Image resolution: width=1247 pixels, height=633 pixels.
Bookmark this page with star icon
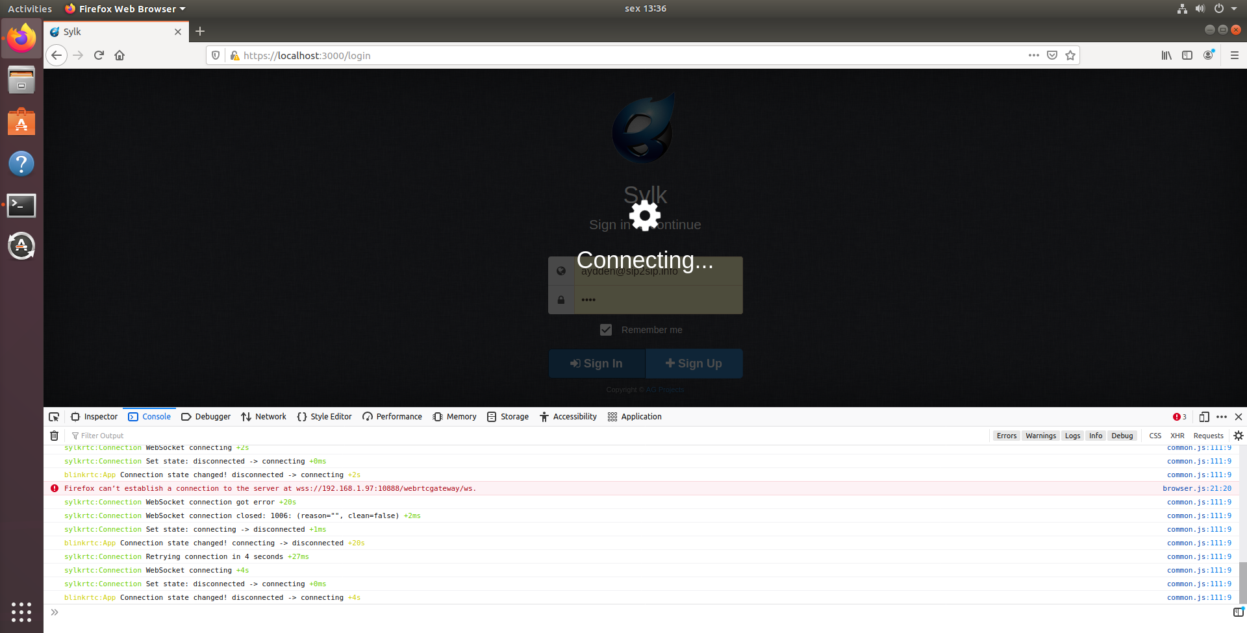point(1070,55)
